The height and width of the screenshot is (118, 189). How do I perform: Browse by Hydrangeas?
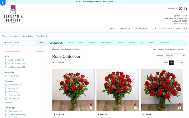point(106,42)
